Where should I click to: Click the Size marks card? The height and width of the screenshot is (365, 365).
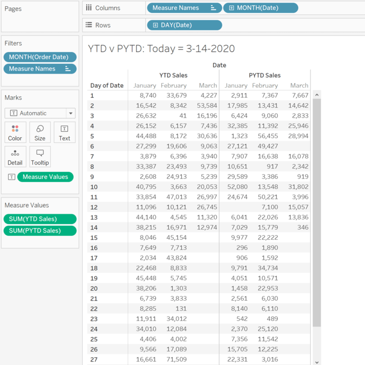(40, 132)
